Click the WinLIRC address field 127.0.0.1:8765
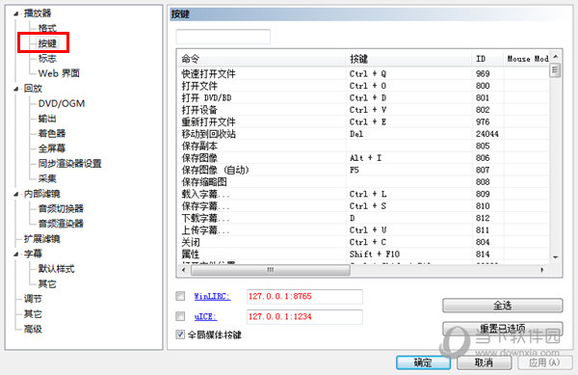The image size is (578, 375). [x=304, y=297]
